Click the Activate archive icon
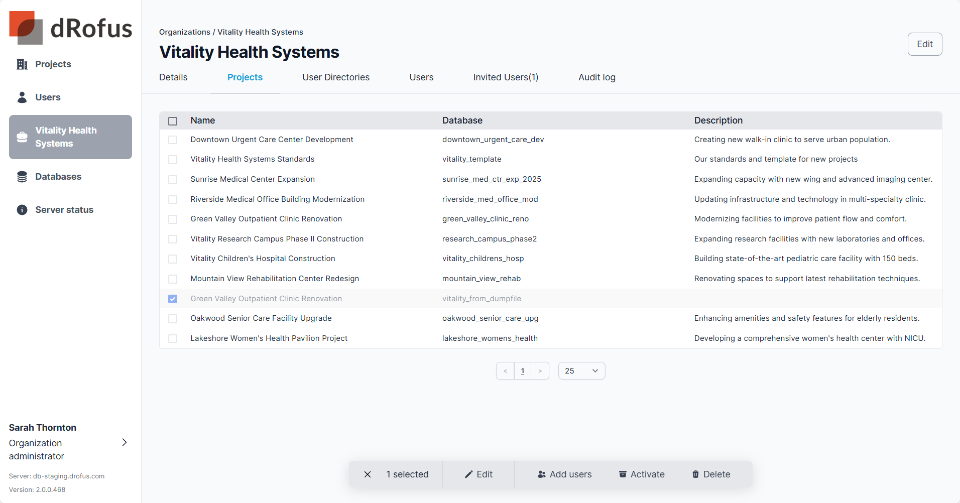 coord(623,474)
